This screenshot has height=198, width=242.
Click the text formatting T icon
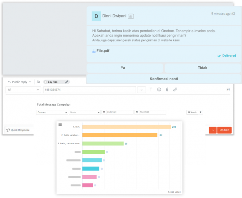[151, 90]
